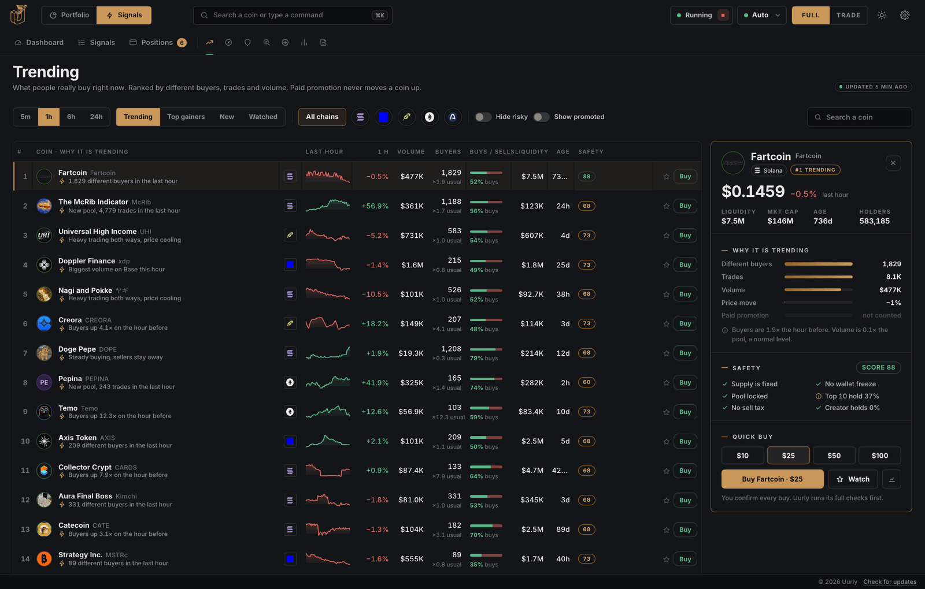Screen dimensions: 925x589
Task: Filter by Base blue square chain
Action: 383,117
